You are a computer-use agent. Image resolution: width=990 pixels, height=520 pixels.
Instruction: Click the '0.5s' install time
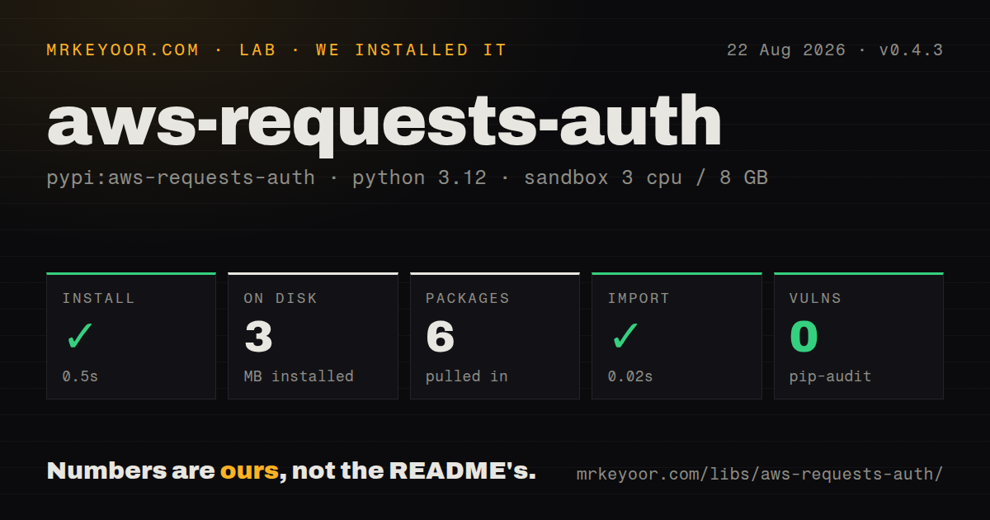click(x=80, y=376)
